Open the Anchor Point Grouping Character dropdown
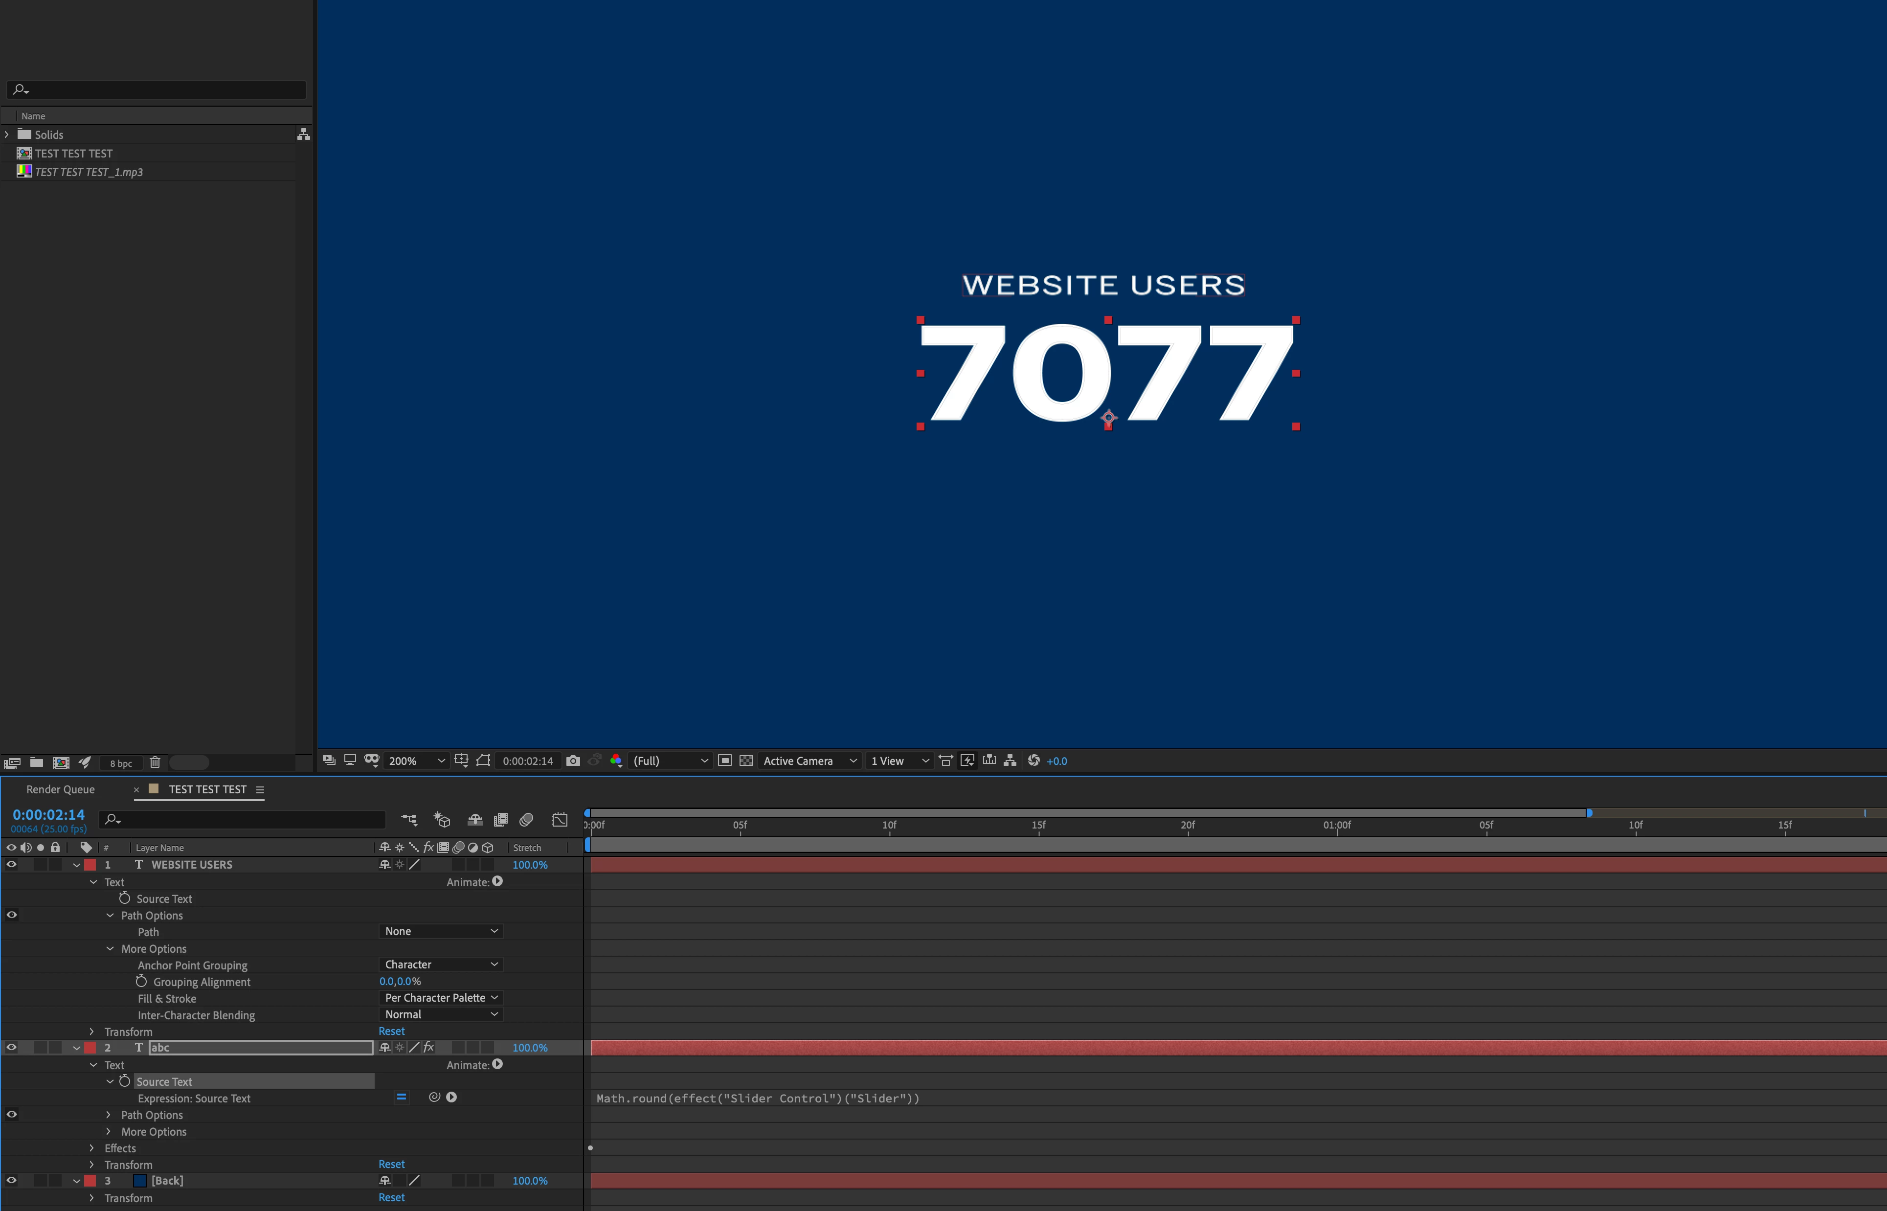The width and height of the screenshot is (1887, 1211). pyautogui.click(x=440, y=964)
